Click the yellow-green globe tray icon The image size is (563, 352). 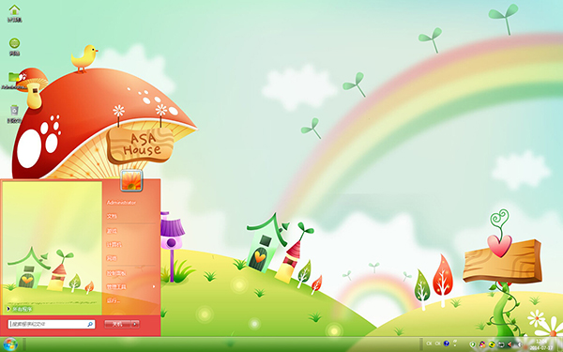click(x=492, y=344)
